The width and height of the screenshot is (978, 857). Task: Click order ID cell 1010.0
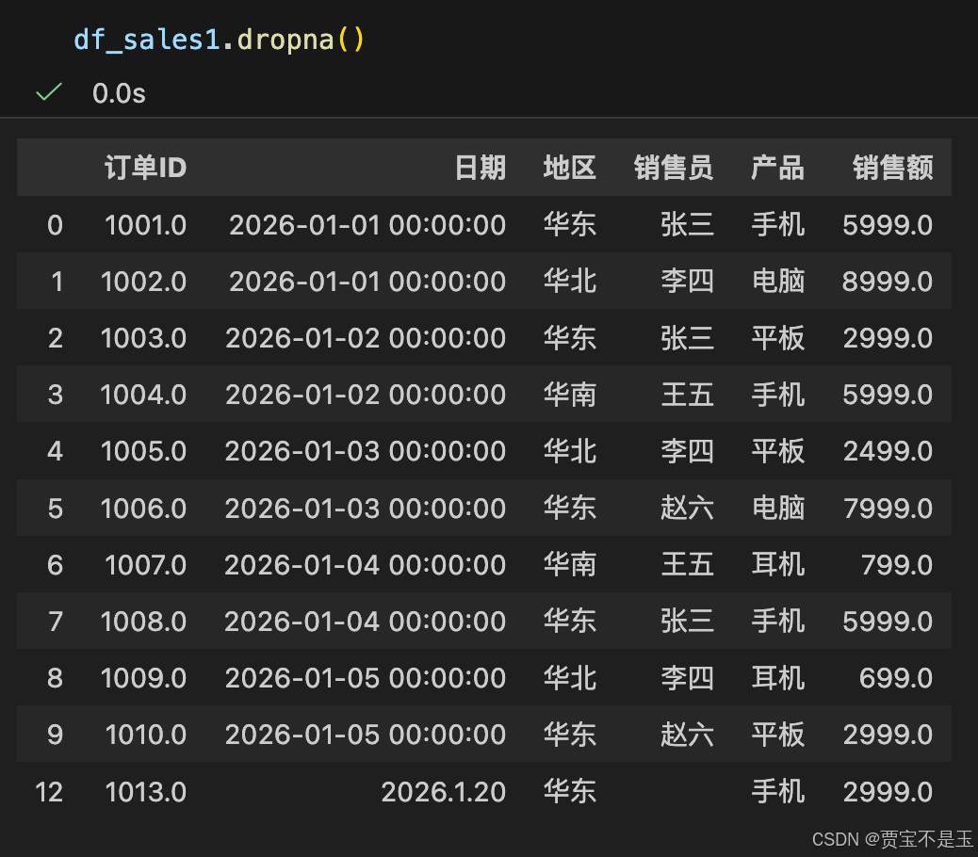pos(145,735)
